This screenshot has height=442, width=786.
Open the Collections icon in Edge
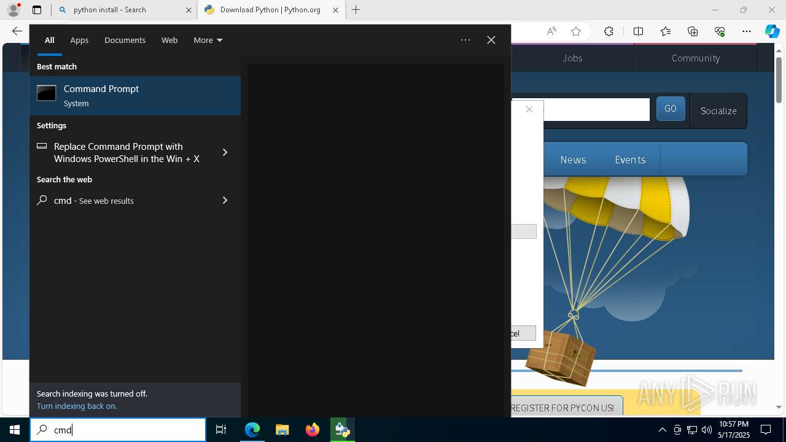pyautogui.click(x=693, y=31)
